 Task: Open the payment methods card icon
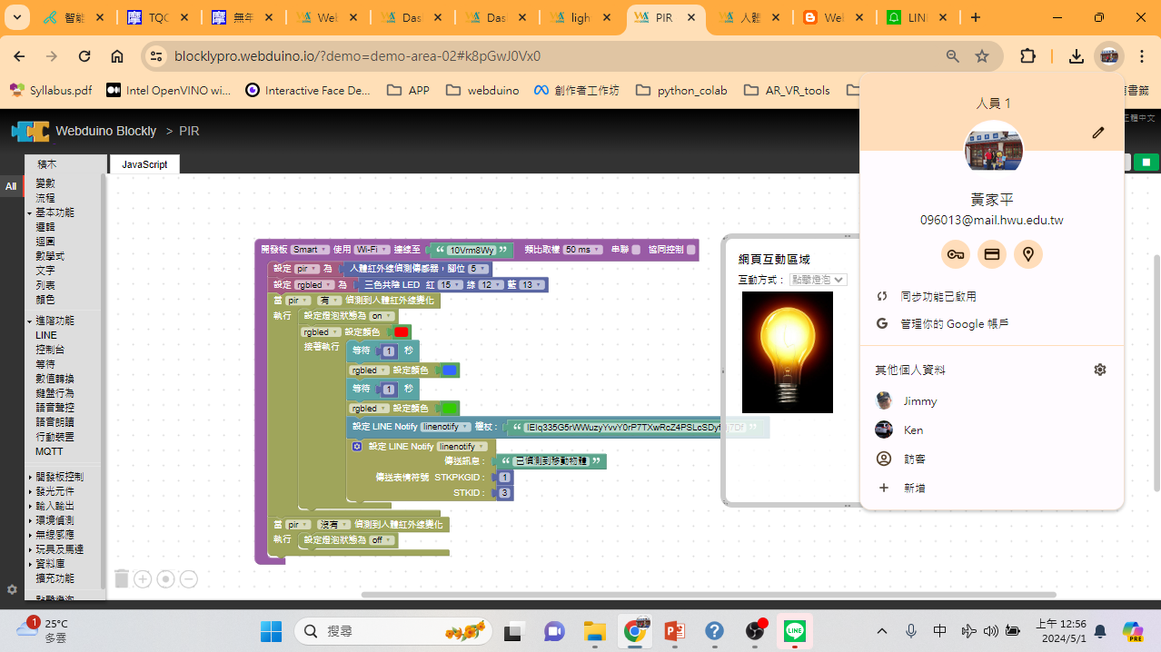coord(992,255)
